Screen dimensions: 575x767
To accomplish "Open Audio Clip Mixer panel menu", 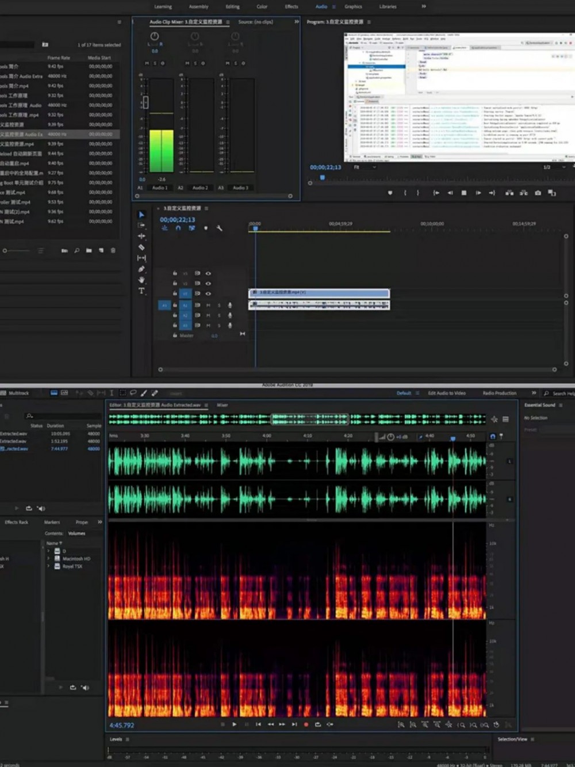I will click(x=228, y=22).
